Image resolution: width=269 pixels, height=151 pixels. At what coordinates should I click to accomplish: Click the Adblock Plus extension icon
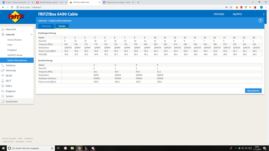coord(241,7)
